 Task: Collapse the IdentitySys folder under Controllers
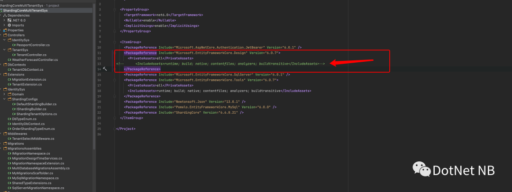(x=4, y=40)
